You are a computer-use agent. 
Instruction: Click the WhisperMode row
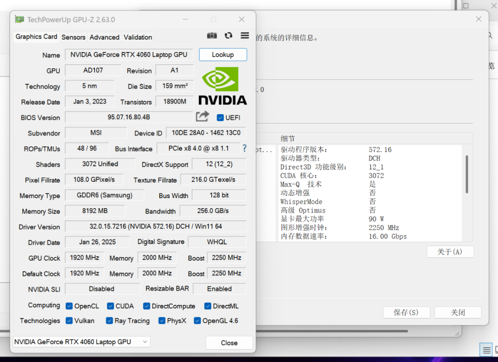pos(370,202)
